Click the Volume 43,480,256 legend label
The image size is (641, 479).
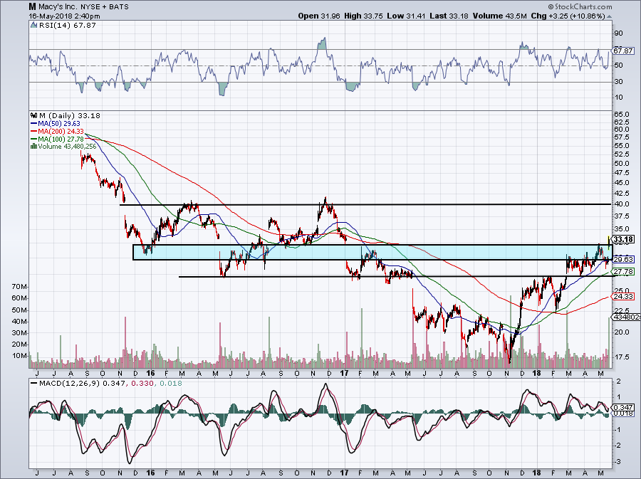(67, 146)
